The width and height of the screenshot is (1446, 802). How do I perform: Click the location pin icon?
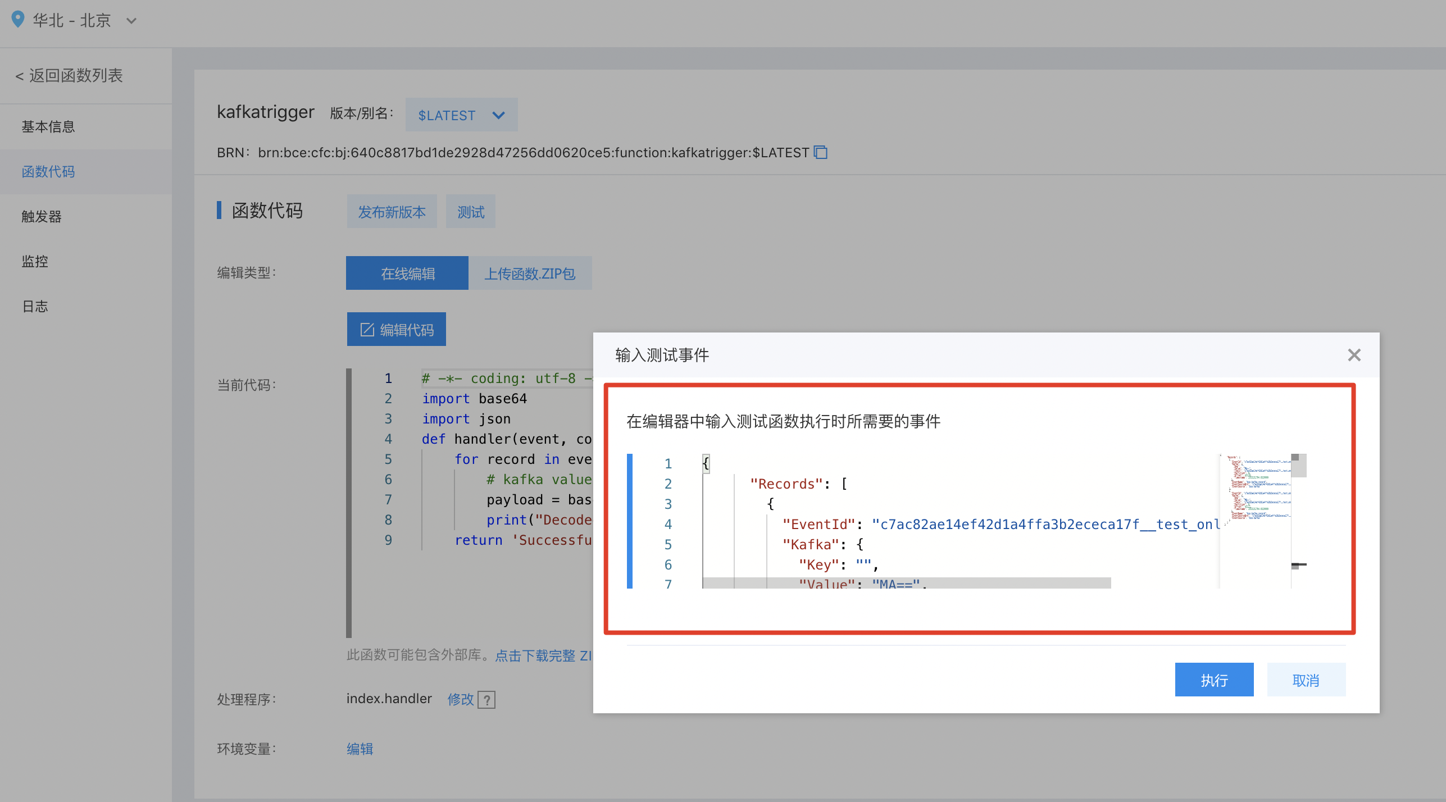pyautogui.click(x=18, y=20)
